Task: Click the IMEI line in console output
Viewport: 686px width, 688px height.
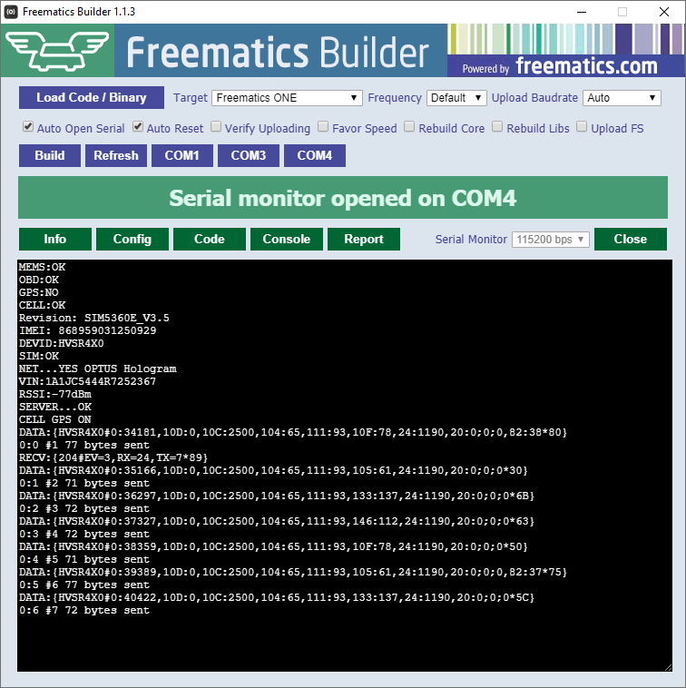Action: [87, 330]
